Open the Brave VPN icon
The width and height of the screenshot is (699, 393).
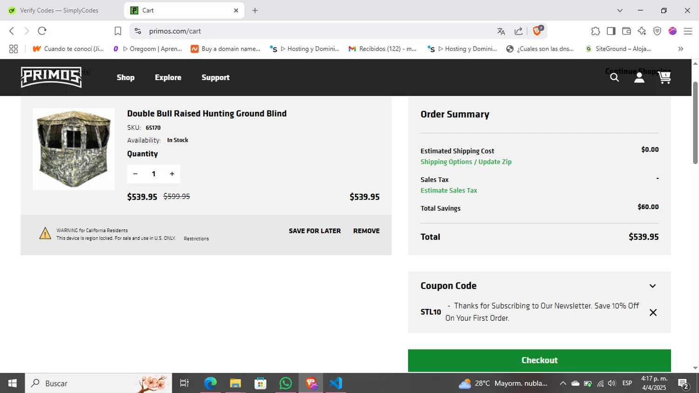coord(657,31)
